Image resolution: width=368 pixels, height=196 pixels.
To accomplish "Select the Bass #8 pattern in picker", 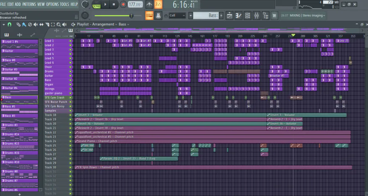I will coord(19,63).
